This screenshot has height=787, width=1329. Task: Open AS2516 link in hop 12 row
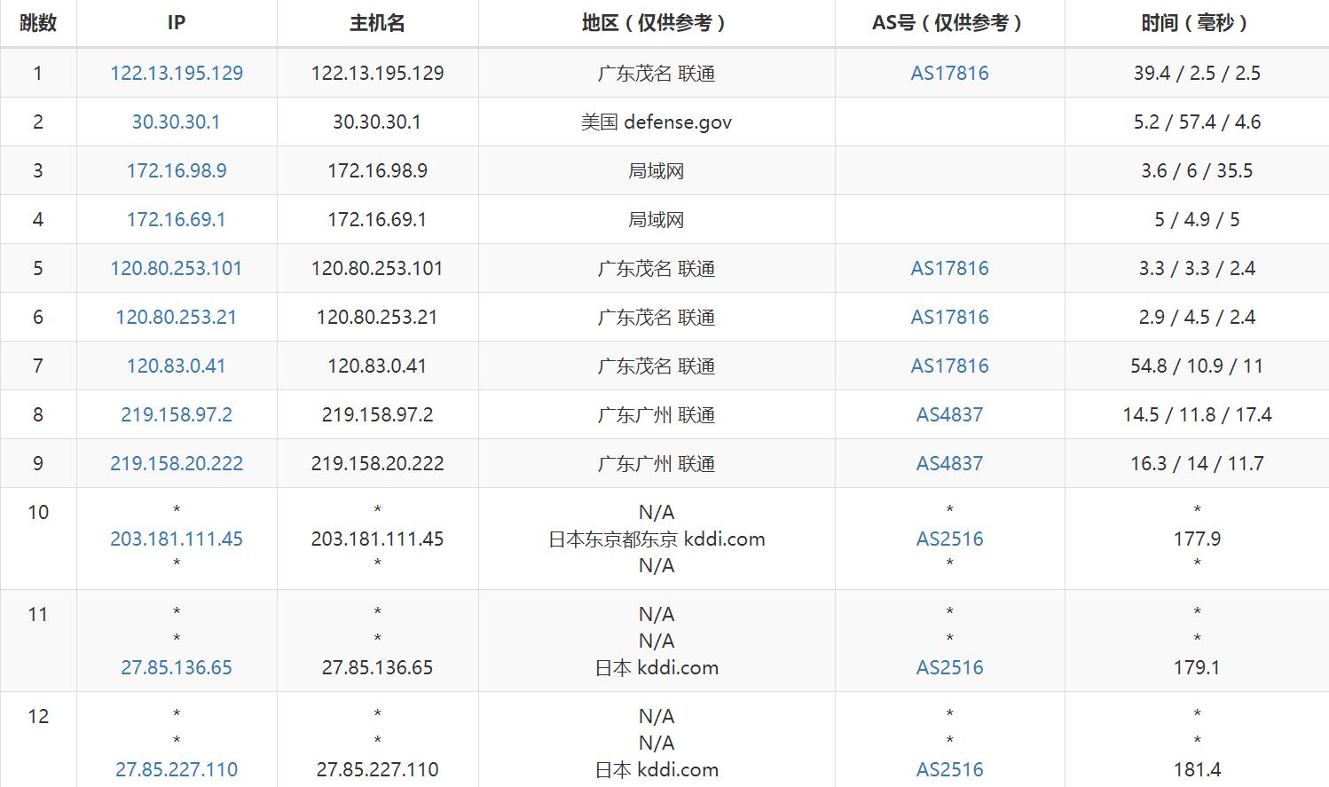point(949,769)
